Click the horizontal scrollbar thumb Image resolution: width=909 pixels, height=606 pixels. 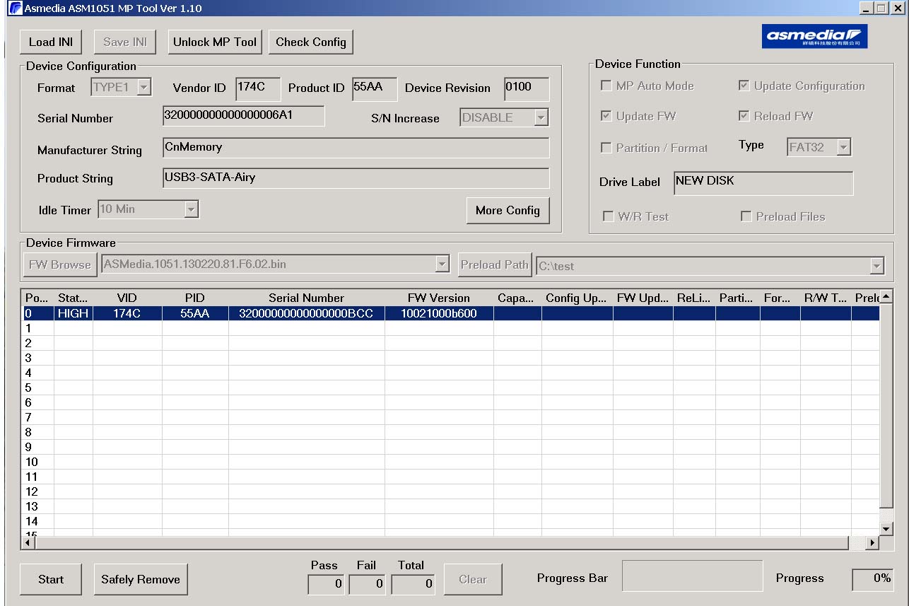pyautogui.click(x=442, y=543)
